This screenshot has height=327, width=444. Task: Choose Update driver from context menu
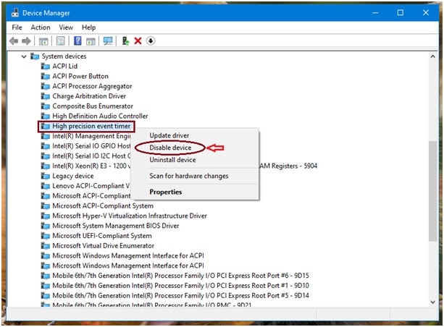point(169,135)
